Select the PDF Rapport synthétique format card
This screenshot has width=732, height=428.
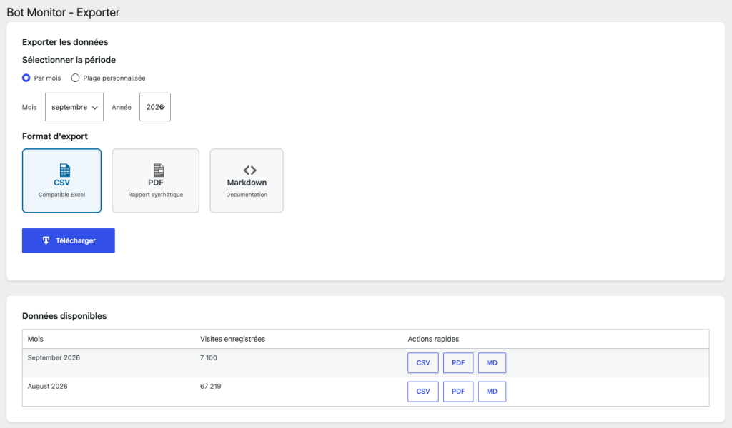(155, 180)
